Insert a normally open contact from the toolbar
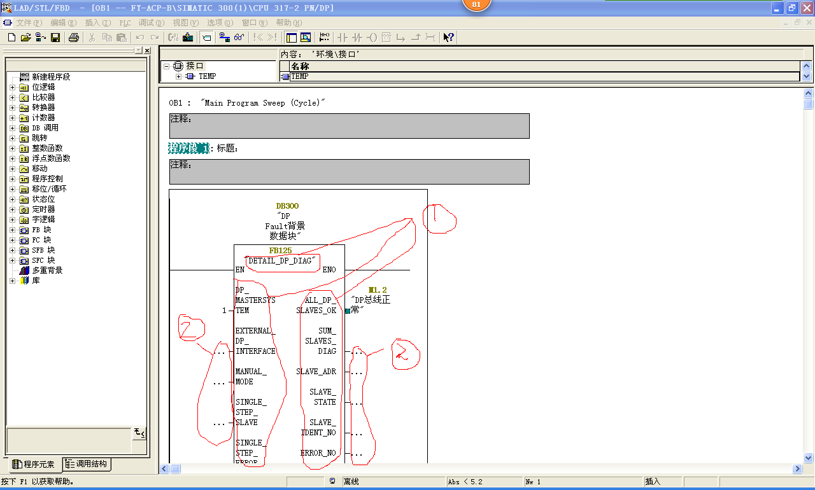The width and height of the screenshot is (815, 490). click(x=342, y=38)
